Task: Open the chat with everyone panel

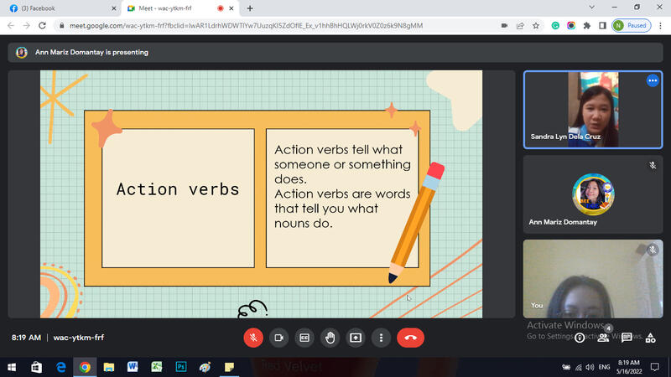Action: (627, 338)
